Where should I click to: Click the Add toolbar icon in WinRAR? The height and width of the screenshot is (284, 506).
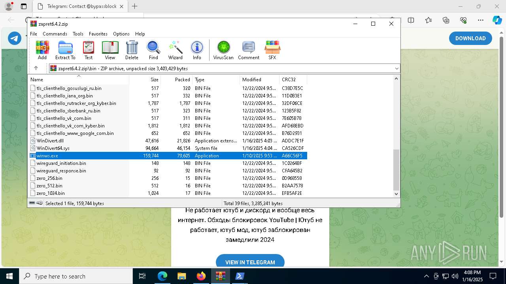pos(42,50)
